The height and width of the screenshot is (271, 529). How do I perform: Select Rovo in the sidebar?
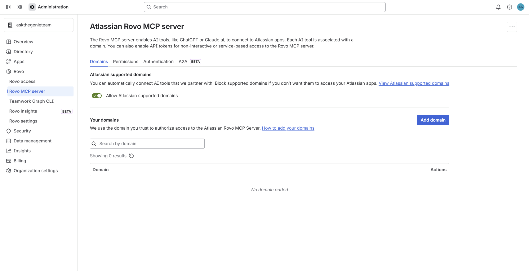tap(39, 71)
